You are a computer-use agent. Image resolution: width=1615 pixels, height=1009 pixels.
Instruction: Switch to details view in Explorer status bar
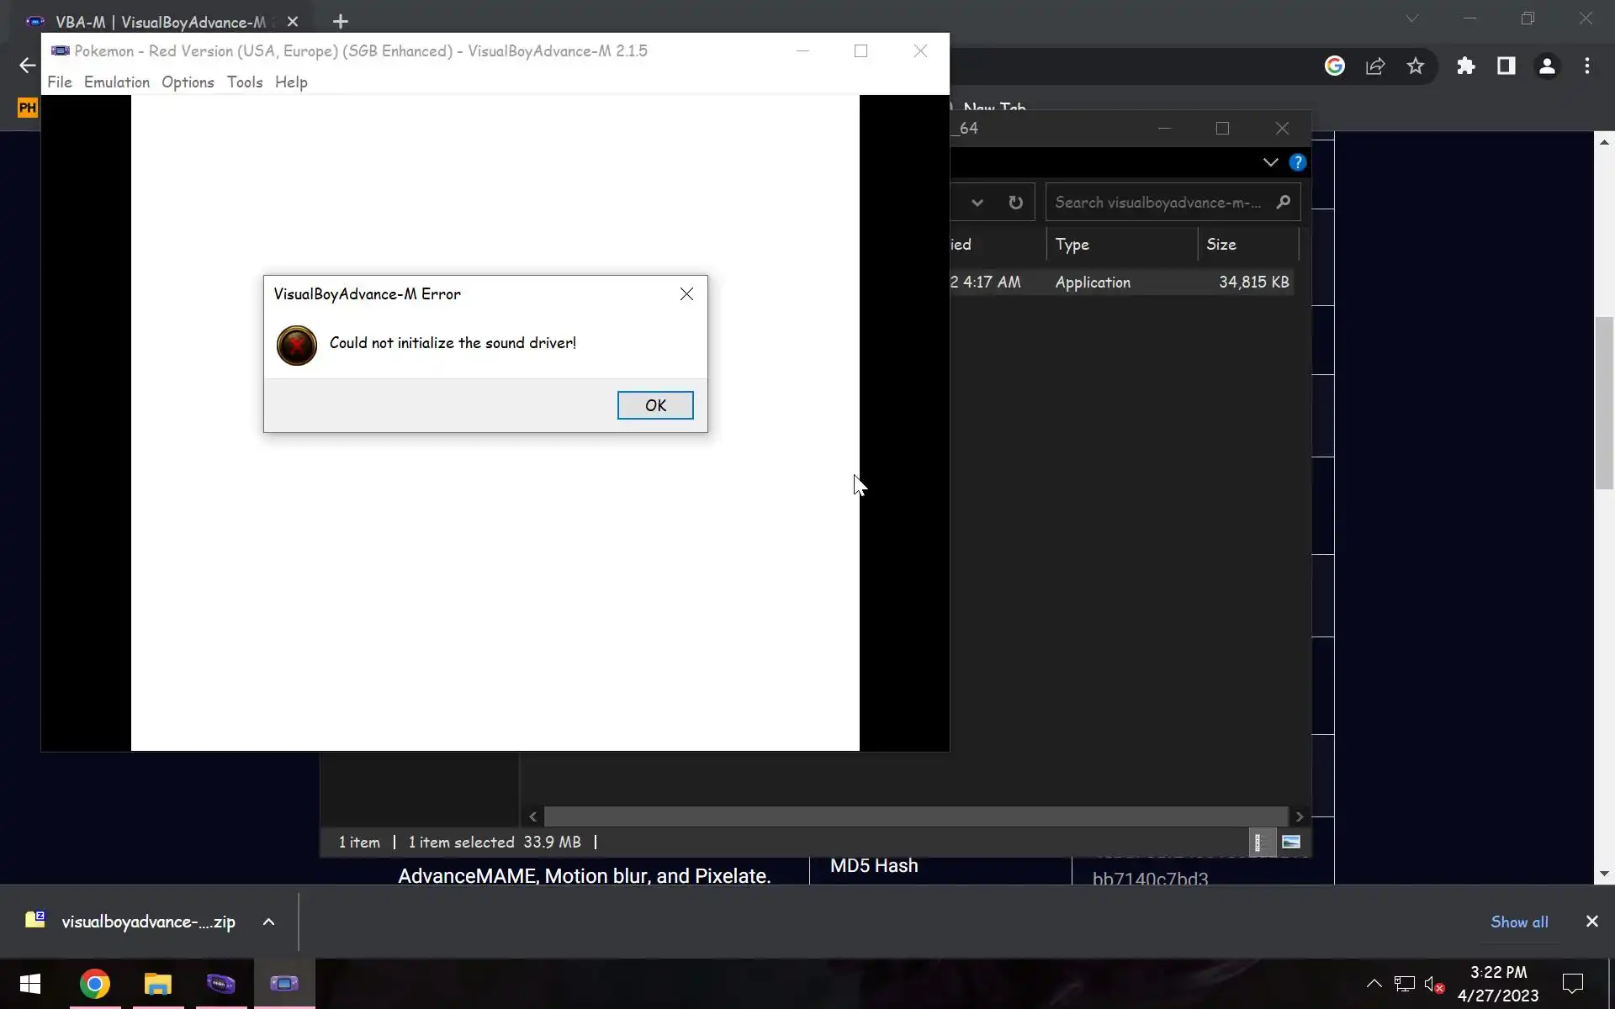[1258, 842]
